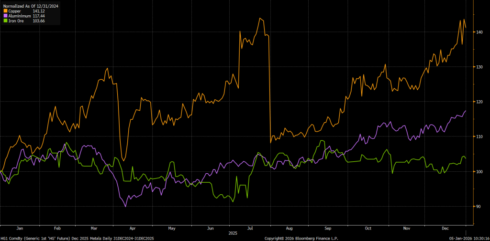490x241 pixels.
Task: Click the Normalized As Of 12/31/2024 header
Action: [x=31, y=6]
